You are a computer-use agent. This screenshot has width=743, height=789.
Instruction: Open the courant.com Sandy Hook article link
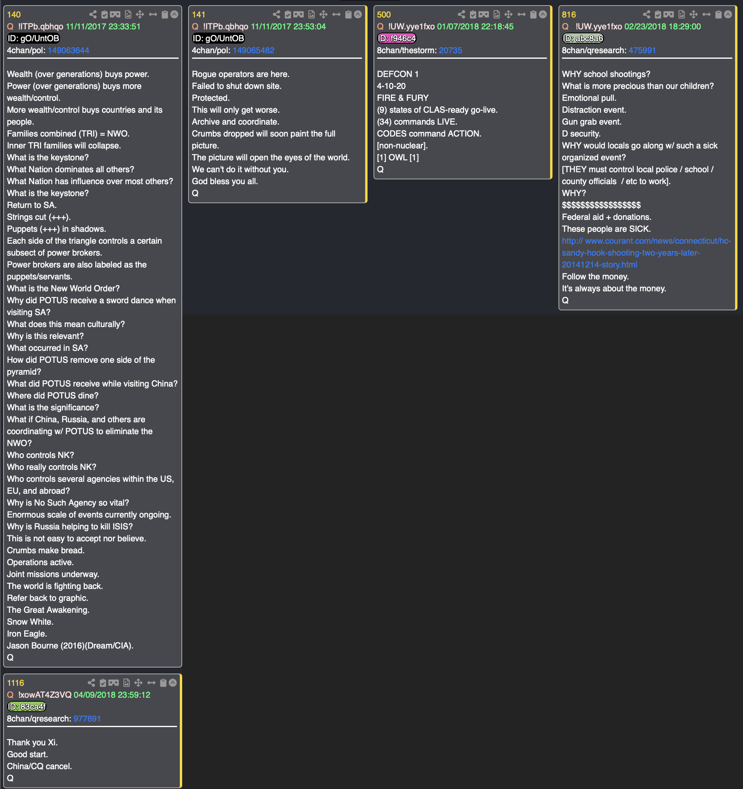pyautogui.click(x=646, y=253)
